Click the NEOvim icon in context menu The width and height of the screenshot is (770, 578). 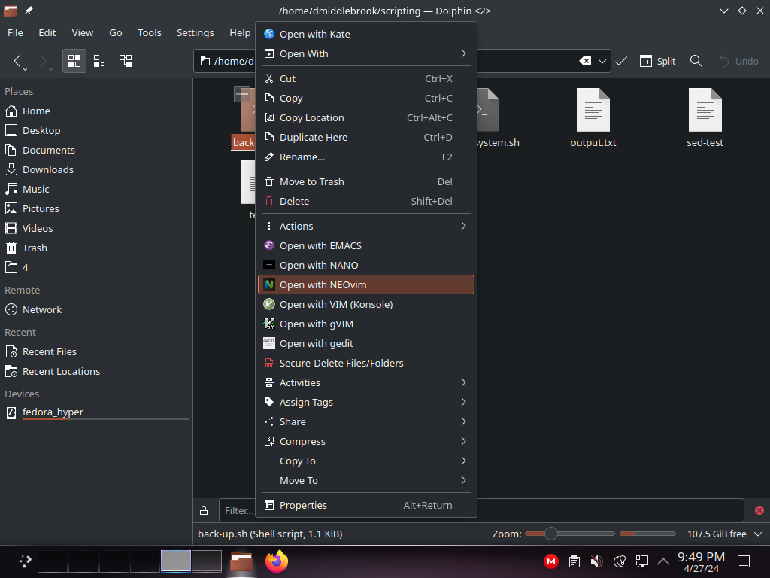coord(269,284)
